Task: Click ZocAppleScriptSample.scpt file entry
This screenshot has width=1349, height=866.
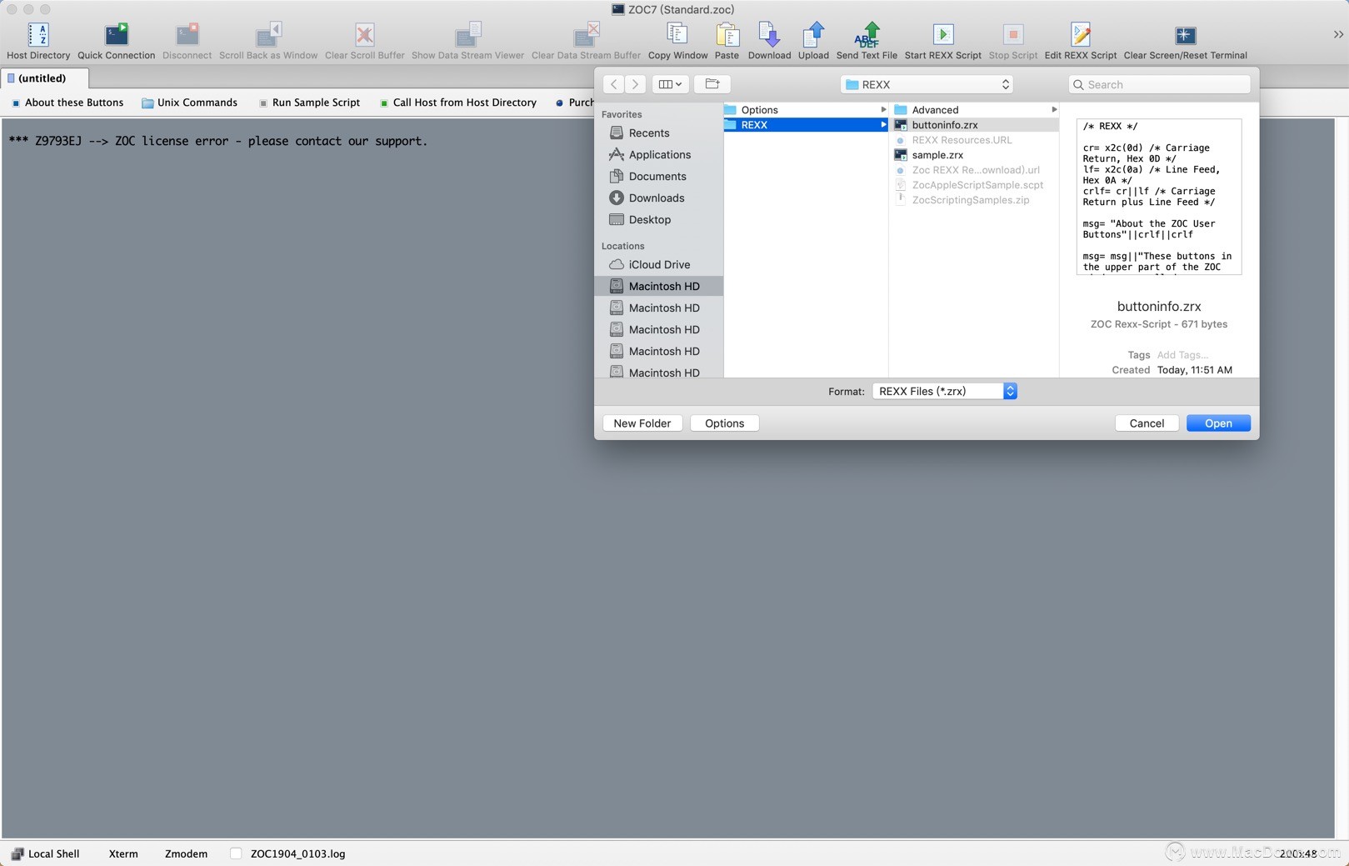Action: click(975, 185)
